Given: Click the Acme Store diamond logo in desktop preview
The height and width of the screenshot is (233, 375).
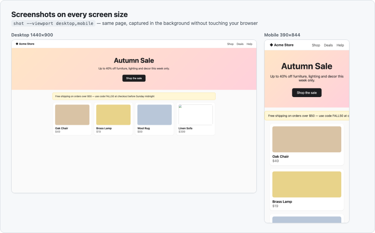Looking at the screenshot, I should pos(17,44).
